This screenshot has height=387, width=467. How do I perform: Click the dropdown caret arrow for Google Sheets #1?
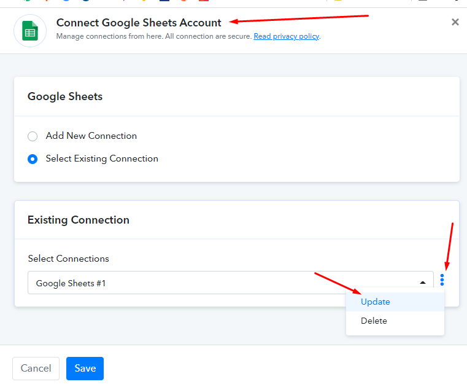422,283
